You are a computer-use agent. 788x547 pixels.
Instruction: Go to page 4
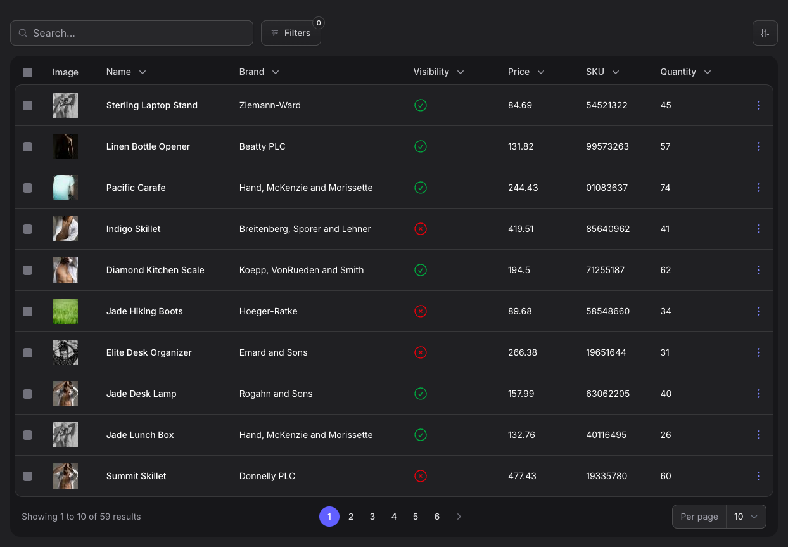click(x=394, y=517)
